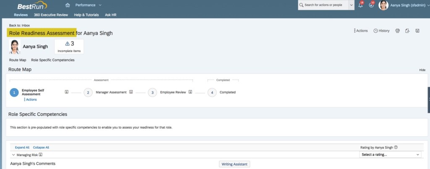Screen dimensions: 430x169
Task: Click the save form icon
Action: click(417, 31)
